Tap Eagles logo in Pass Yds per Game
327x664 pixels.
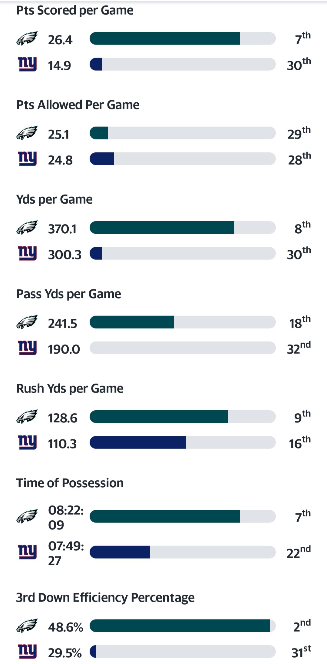pyautogui.click(x=27, y=322)
